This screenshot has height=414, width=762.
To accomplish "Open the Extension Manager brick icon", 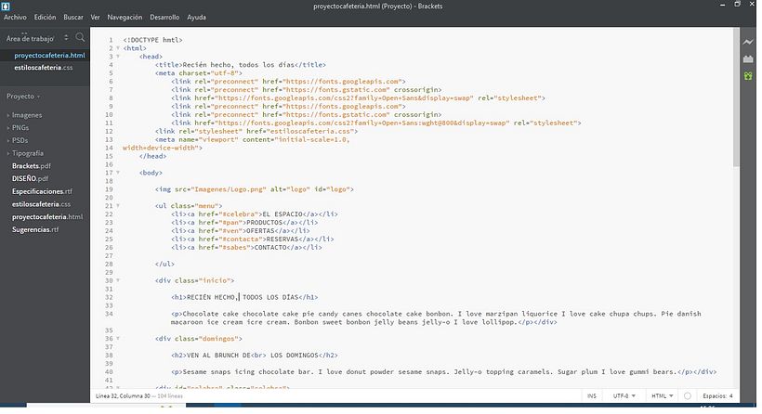I will click(x=748, y=59).
